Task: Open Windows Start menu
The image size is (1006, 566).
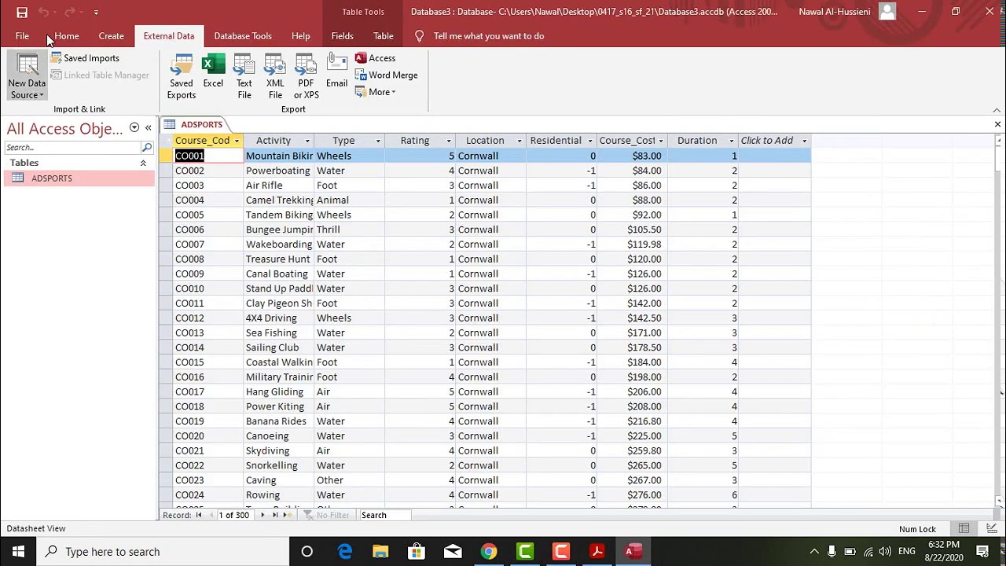Action: click(18, 552)
